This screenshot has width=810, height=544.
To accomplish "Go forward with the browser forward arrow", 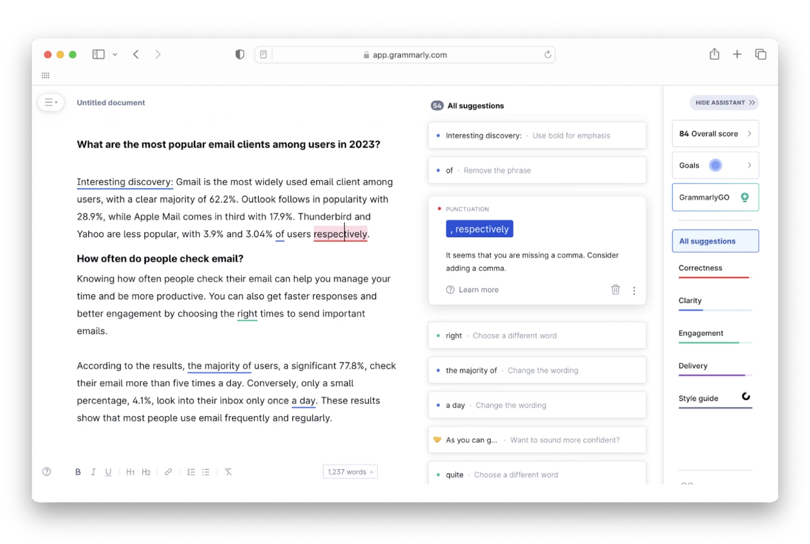I will (x=158, y=55).
